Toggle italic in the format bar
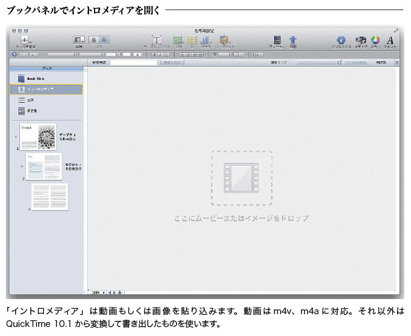411x336 pixels. (161, 54)
